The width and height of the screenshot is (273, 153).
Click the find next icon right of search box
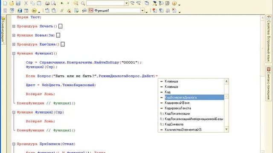click(x=132, y=3)
